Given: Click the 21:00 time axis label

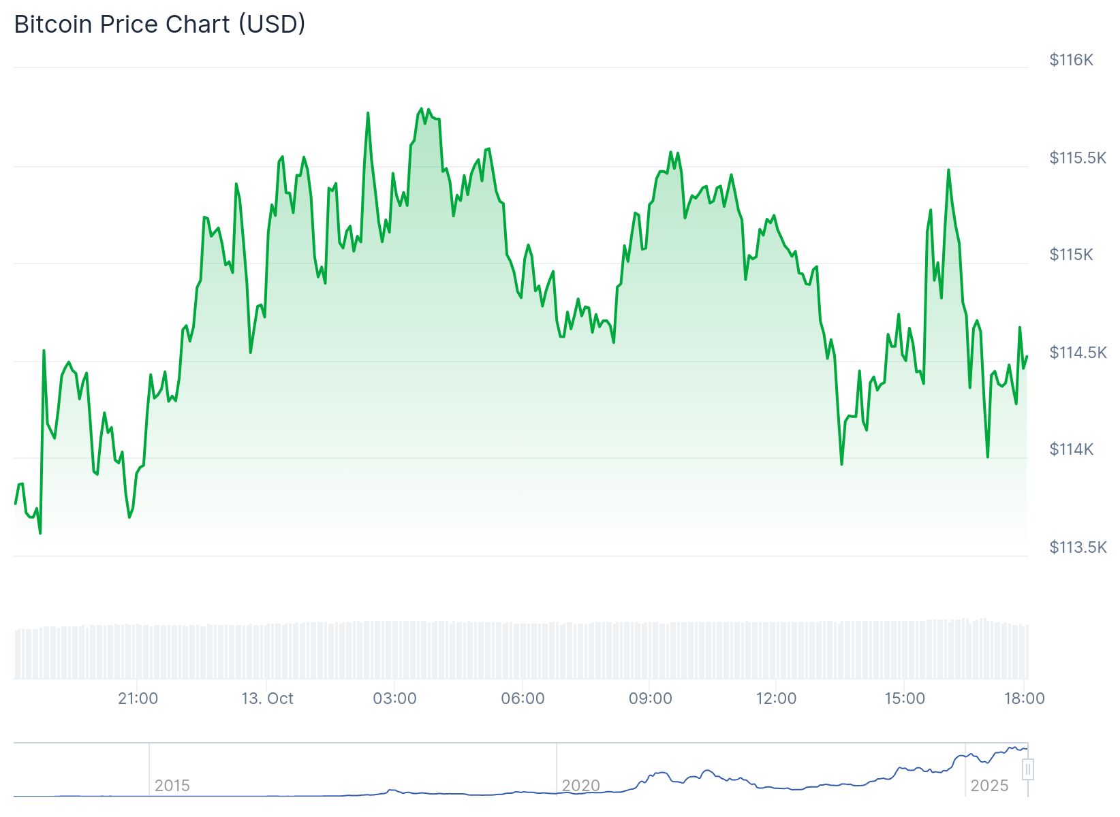Looking at the screenshot, I should [x=138, y=699].
